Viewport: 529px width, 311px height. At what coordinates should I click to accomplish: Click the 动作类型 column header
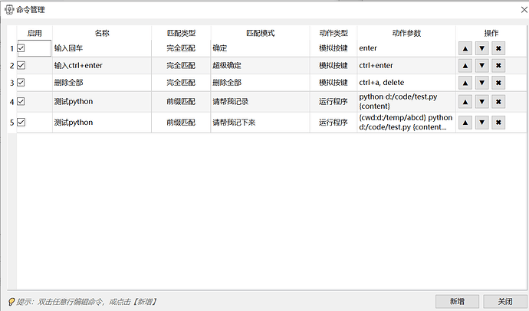(x=333, y=33)
